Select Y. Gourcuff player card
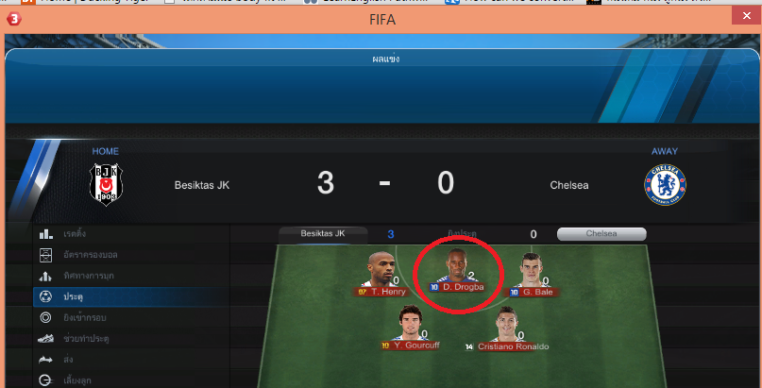This screenshot has width=762, height=388. (x=411, y=328)
